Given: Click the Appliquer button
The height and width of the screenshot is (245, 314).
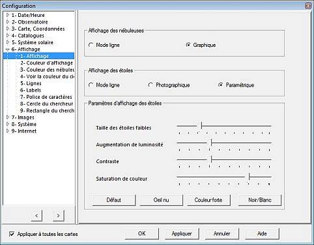Looking at the screenshot, I should [x=182, y=233].
